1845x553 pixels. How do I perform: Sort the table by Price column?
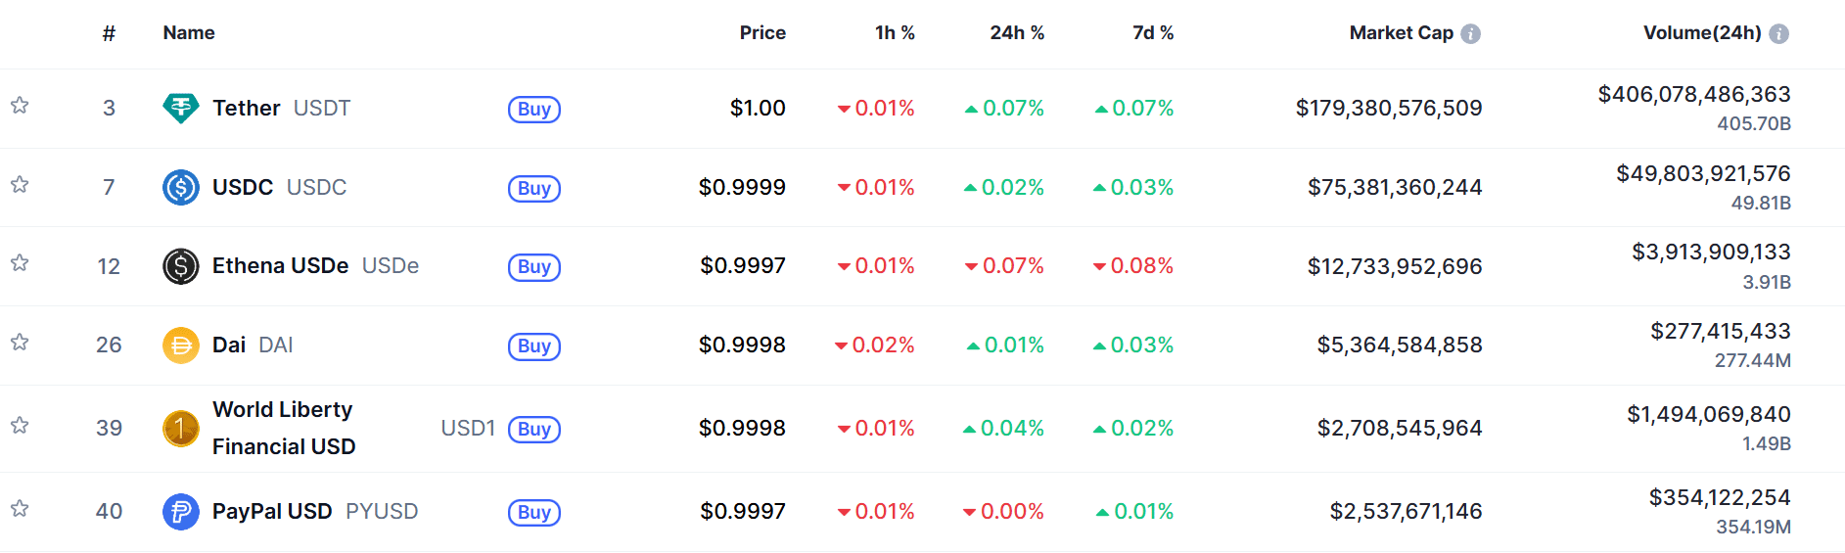pos(762,33)
